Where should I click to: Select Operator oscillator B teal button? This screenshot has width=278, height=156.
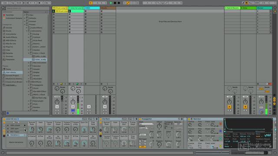[220, 139]
